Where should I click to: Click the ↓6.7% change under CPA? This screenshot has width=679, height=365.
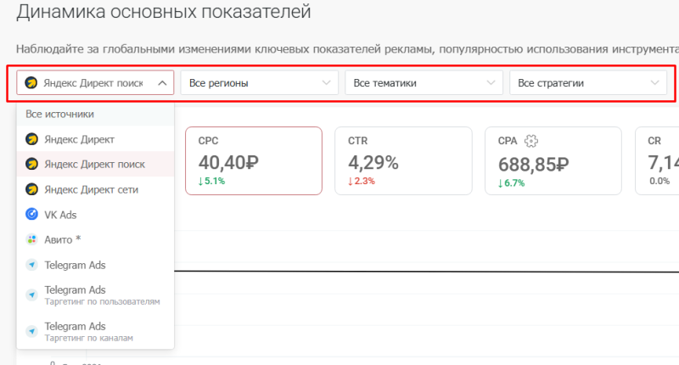click(511, 183)
